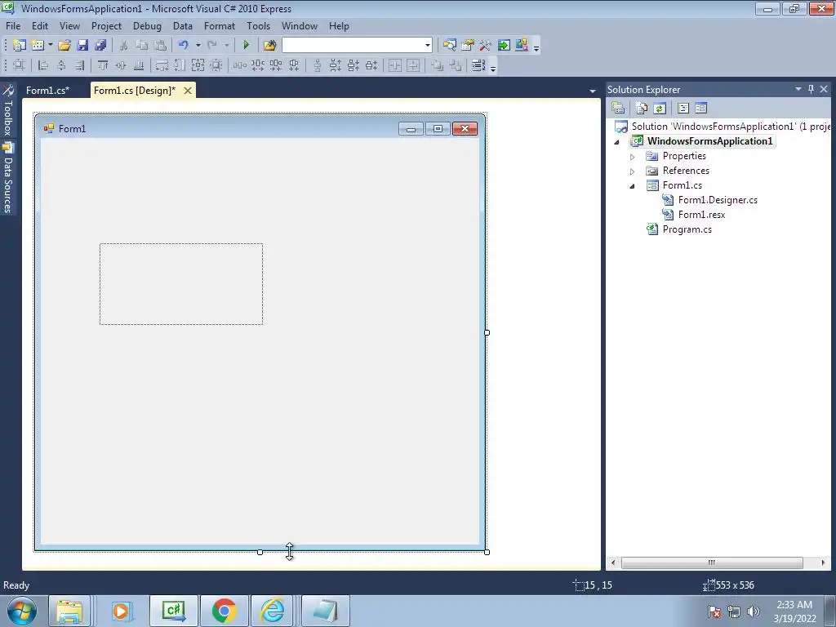Click the Tab Order icon
The height and width of the screenshot is (627, 836).
click(478, 65)
